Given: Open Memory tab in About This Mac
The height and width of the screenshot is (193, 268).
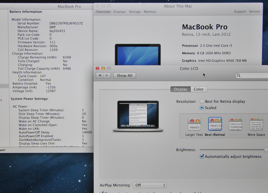Looking at the screenshot, I should 150,12.
